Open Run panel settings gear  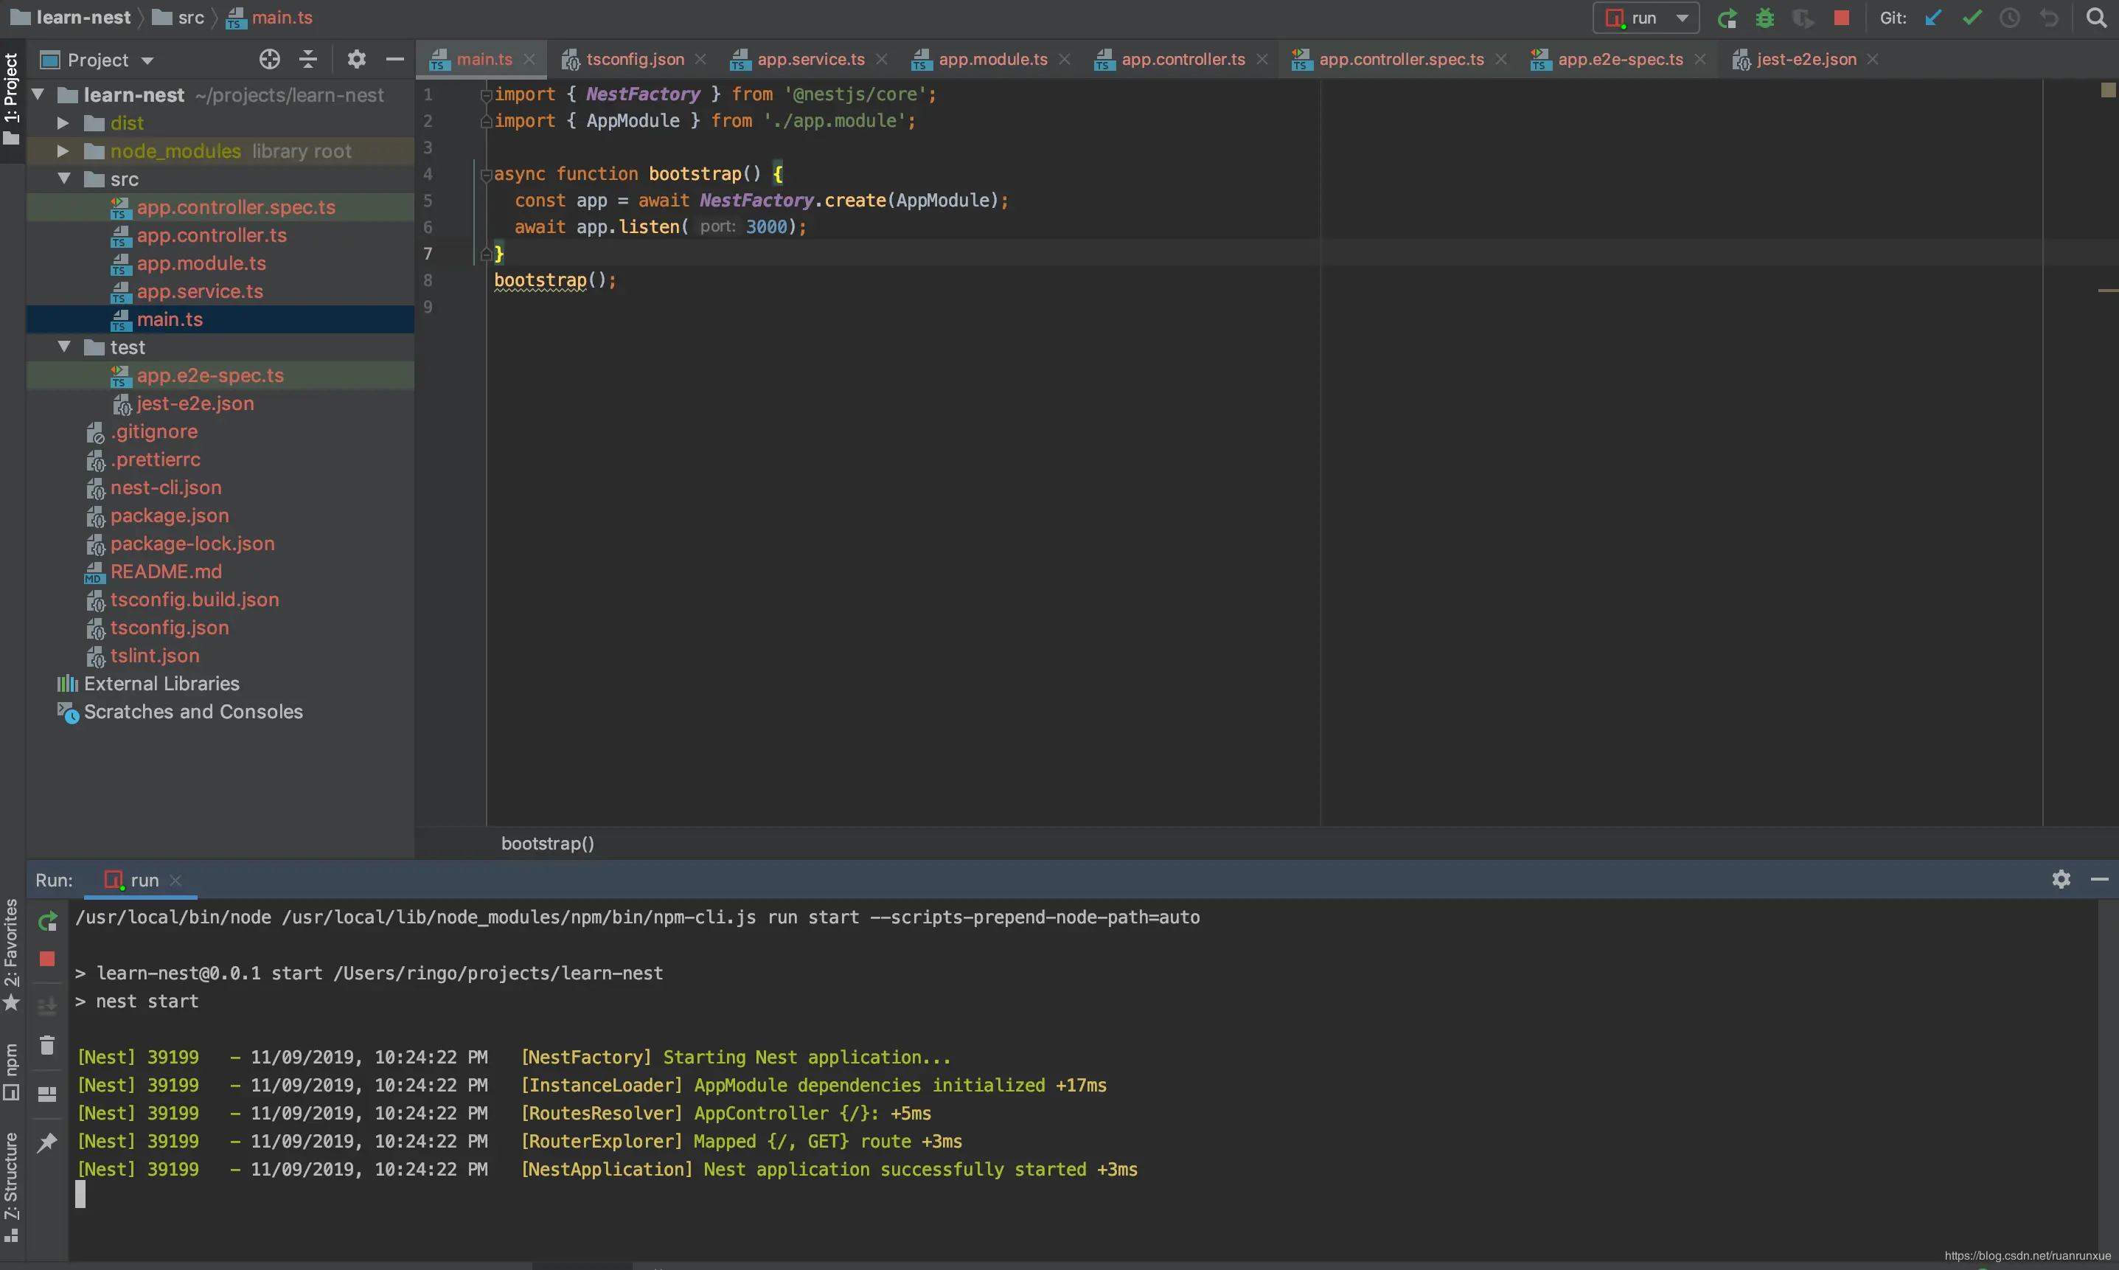coord(2061,879)
